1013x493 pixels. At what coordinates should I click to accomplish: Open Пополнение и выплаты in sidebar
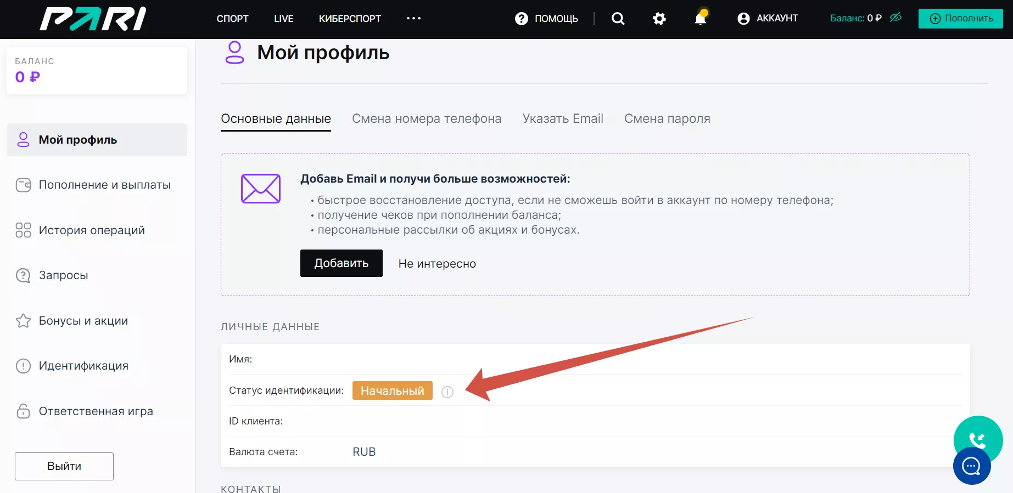pos(104,185)
